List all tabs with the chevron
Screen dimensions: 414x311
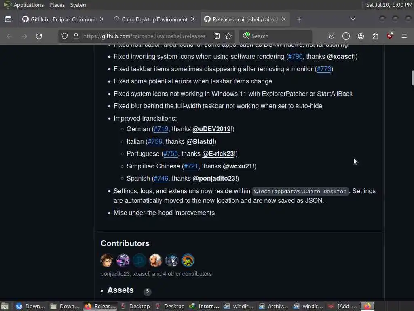coord(353,19)
